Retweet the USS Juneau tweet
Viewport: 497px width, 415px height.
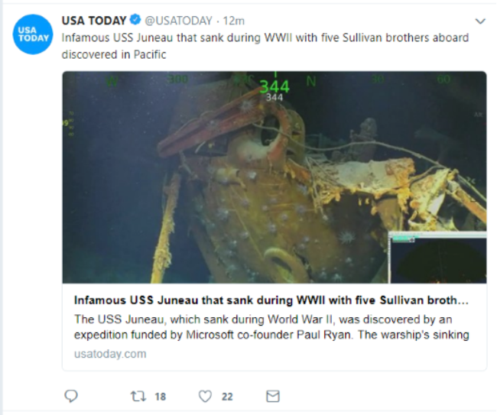pos(138,396)
